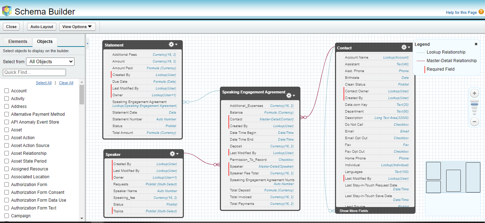485x223 pixels.
Task: Check the Assigned Resource checkbox
Action: [x=6, y=169]
